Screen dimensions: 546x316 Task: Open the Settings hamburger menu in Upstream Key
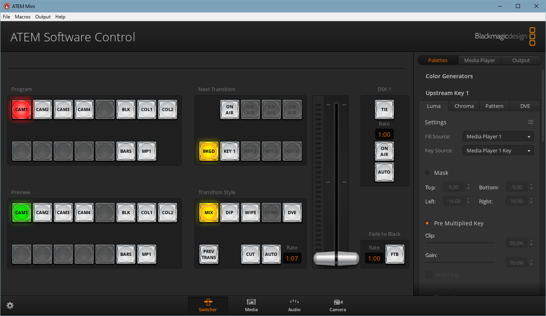pyautogui.click(x=531, y=122)
